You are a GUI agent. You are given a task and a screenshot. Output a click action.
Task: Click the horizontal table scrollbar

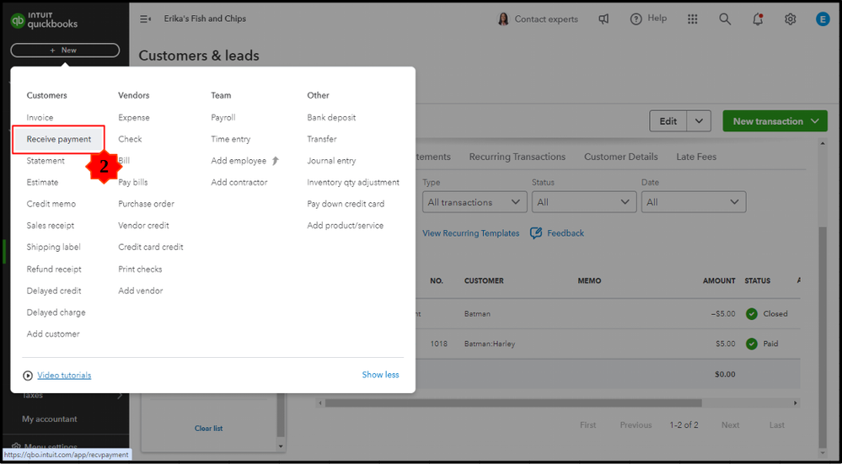[556, 403]
